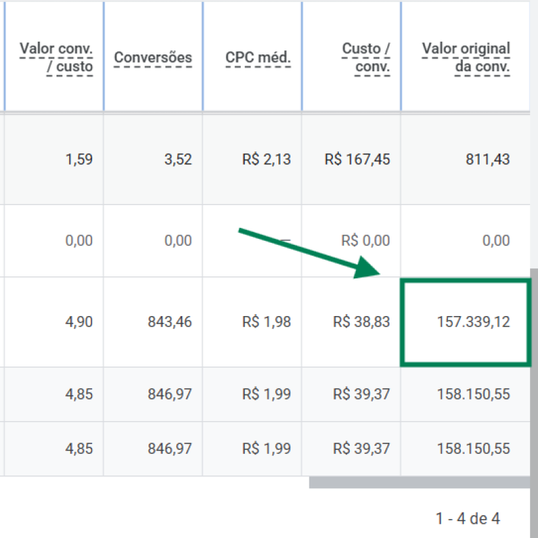Select the highlighted 157.339,12 cell
The width and height of the screenshot is (538, 538).
[x=465, y=322]
